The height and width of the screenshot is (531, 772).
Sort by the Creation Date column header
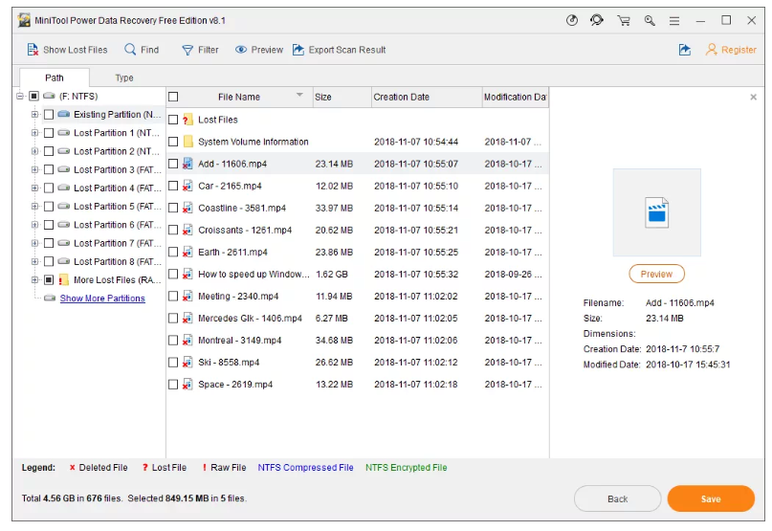427,97
